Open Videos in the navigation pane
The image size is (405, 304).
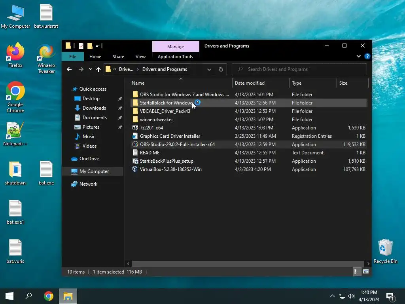[89, 146]
